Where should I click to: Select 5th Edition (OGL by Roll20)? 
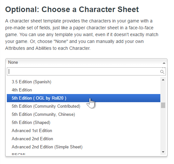(x=84, y=98)
